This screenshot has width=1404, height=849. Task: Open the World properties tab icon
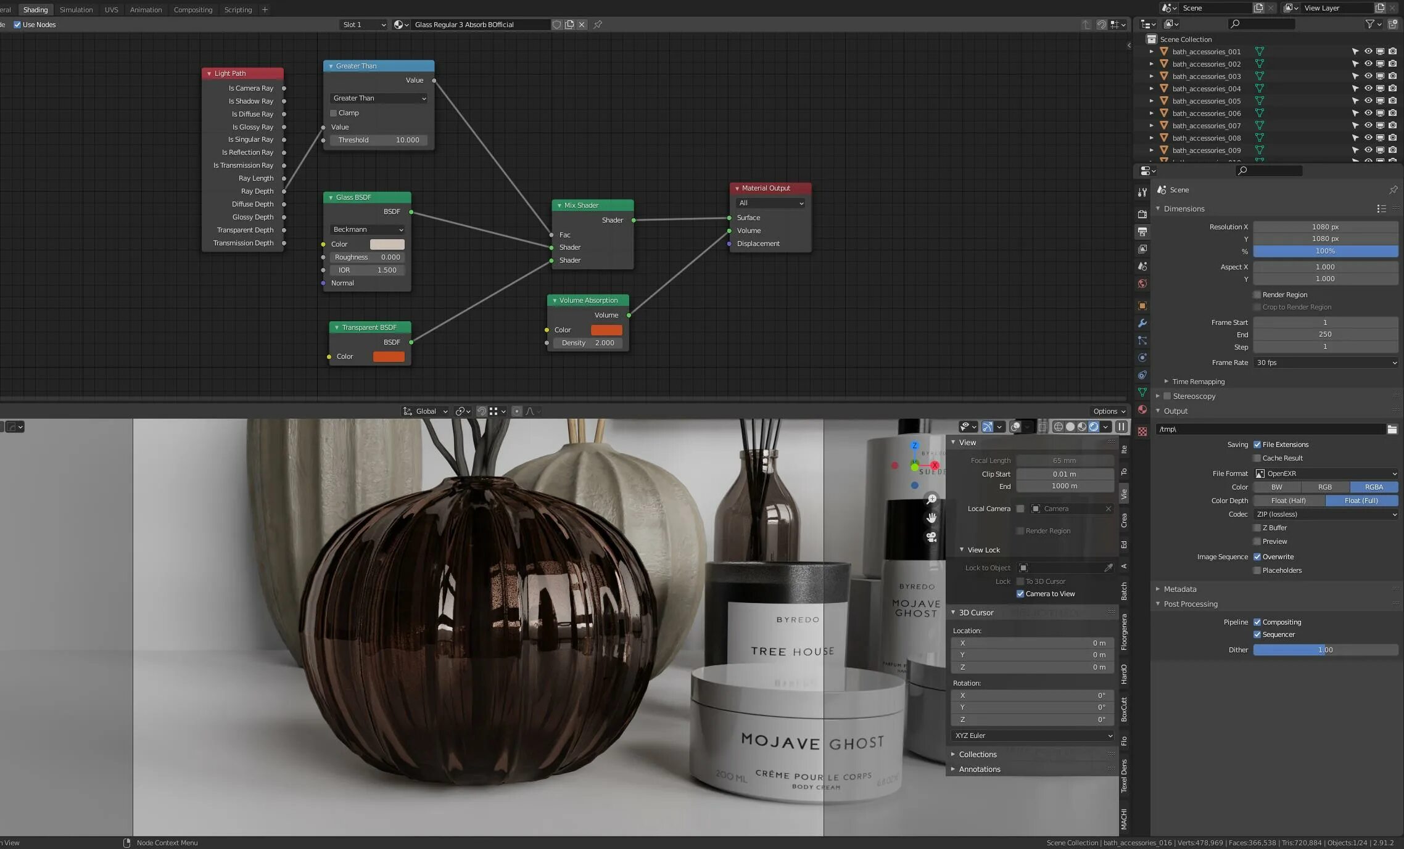click(x=1142, y=284)
